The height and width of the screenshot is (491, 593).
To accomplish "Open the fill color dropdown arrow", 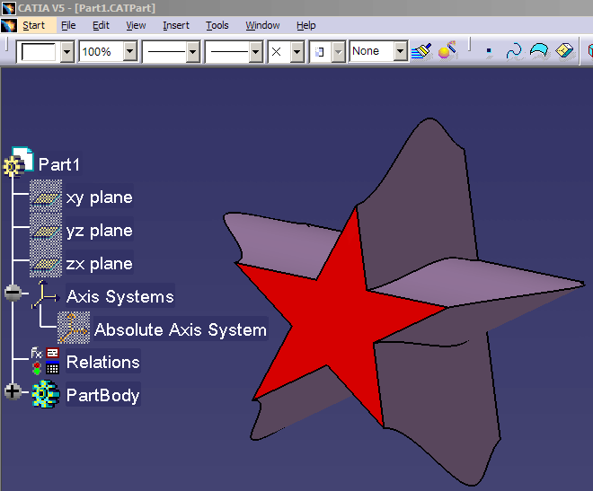I will point(67,52).
